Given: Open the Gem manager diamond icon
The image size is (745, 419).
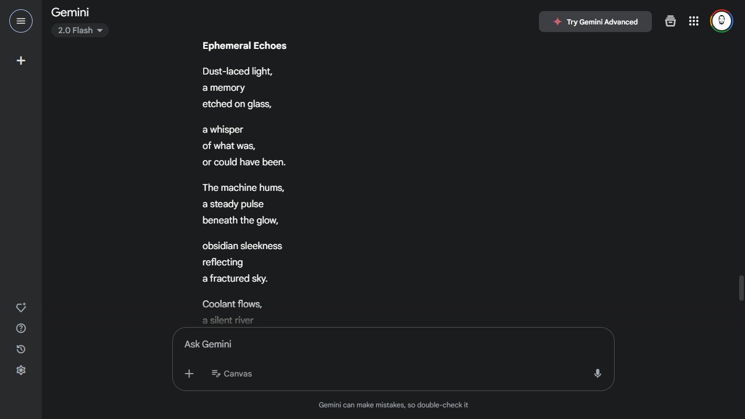Looking at the screenshot, I should click(x=21, y=307).
